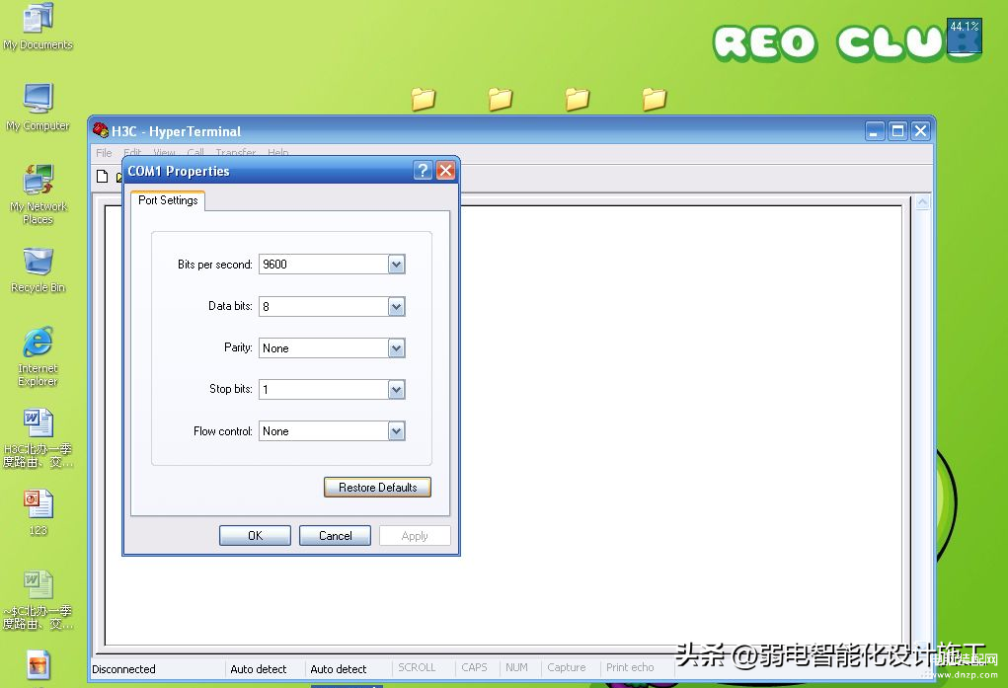The width and height of the screenshot is (1008, 688).
Task: Open the File menu in HyperTerminal
Action: [104, 152]
